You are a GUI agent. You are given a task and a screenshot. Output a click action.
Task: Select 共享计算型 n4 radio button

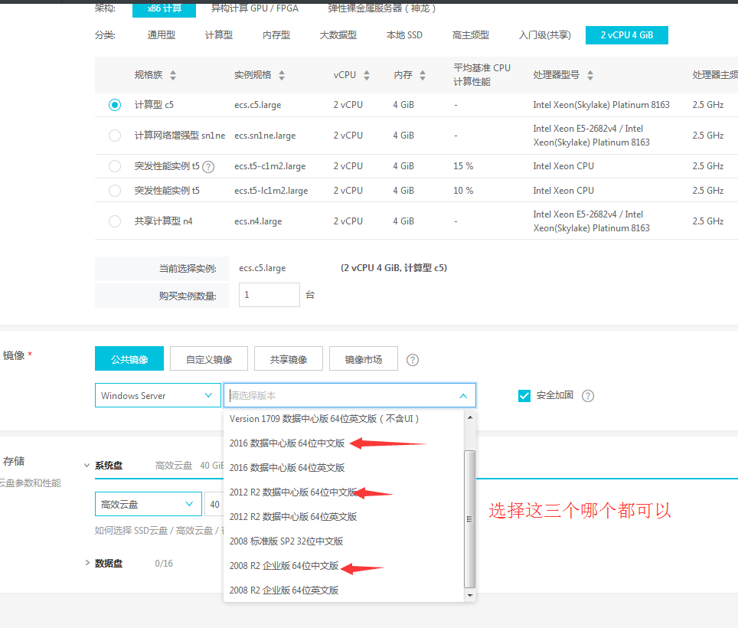tap(115, 221)
